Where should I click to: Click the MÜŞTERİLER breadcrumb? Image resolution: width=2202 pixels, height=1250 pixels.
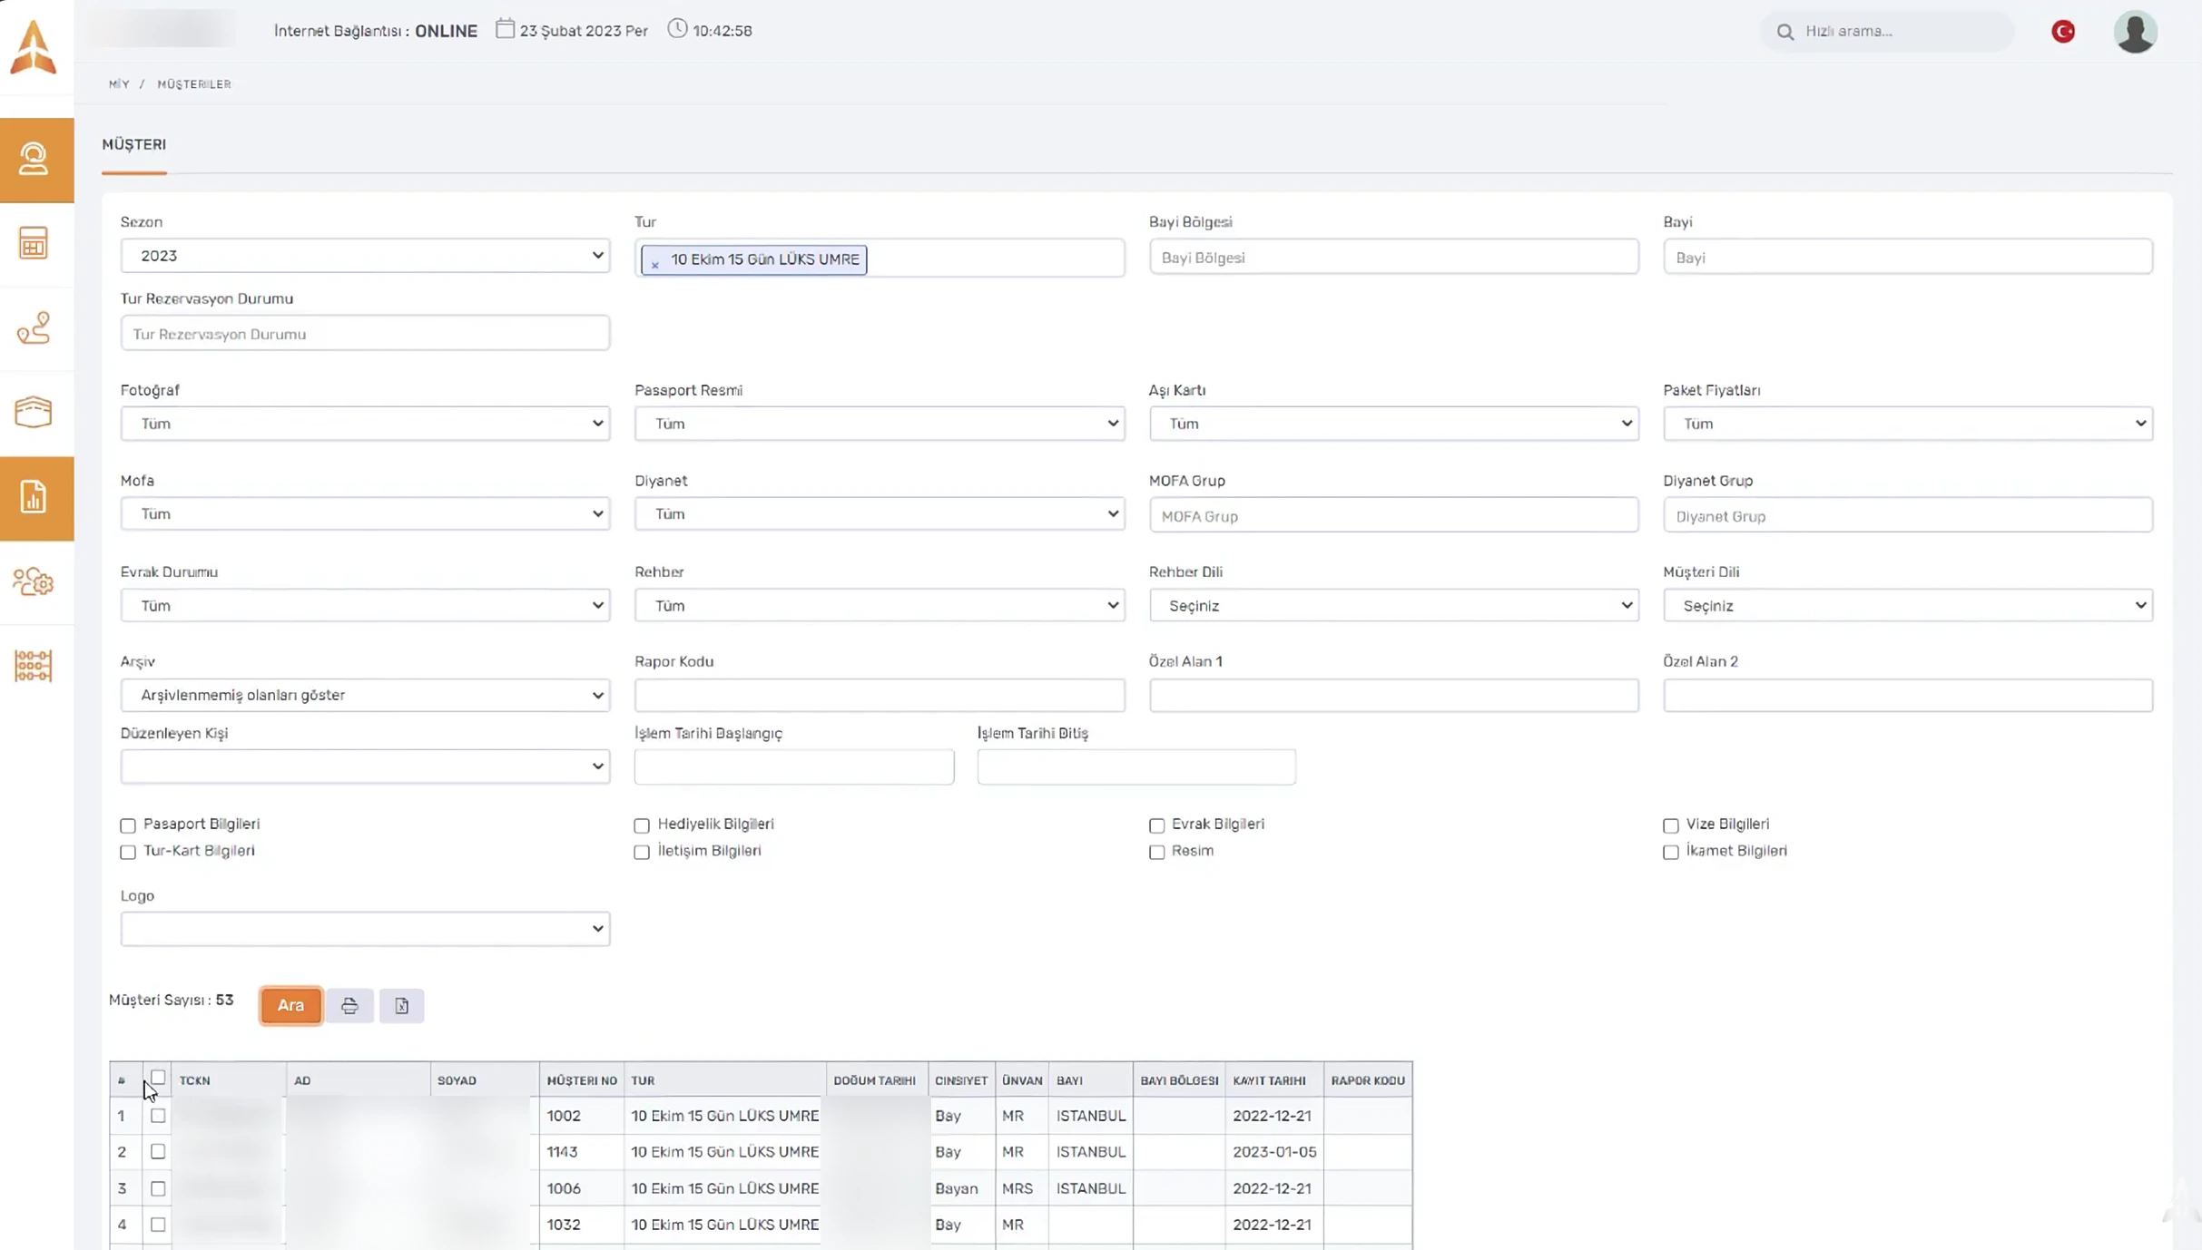click(194, 83)
